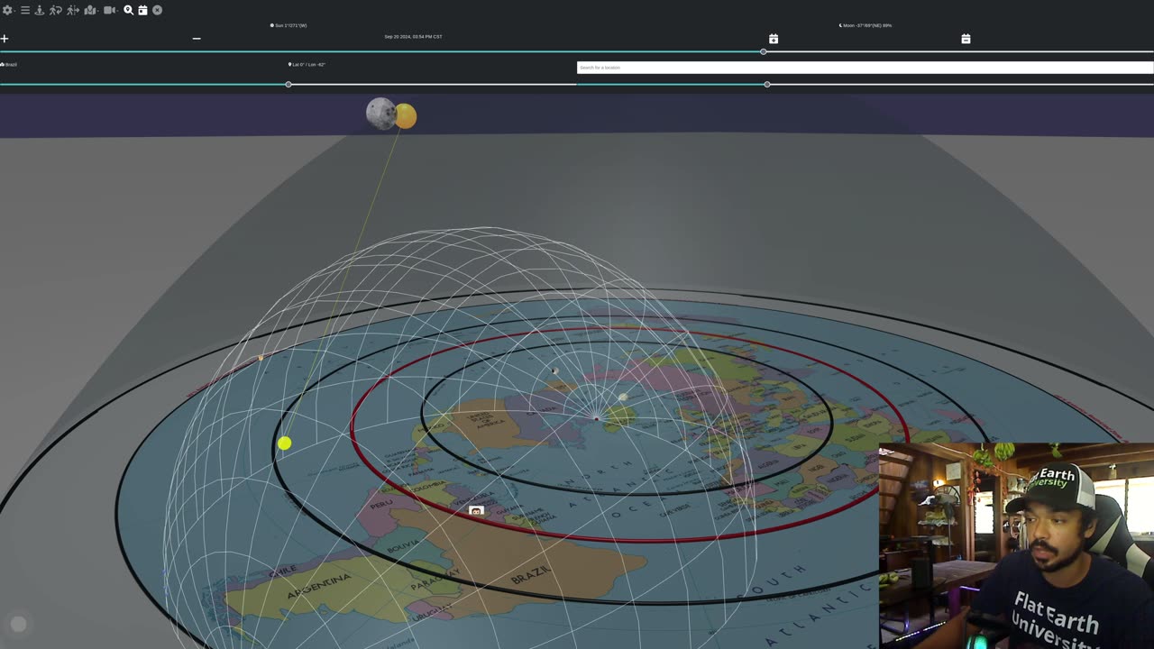Image resolution: width=1154 pixels, height=649 pixels.
Task: Open the map marker layers icon
Action: (x=90, y=10)
